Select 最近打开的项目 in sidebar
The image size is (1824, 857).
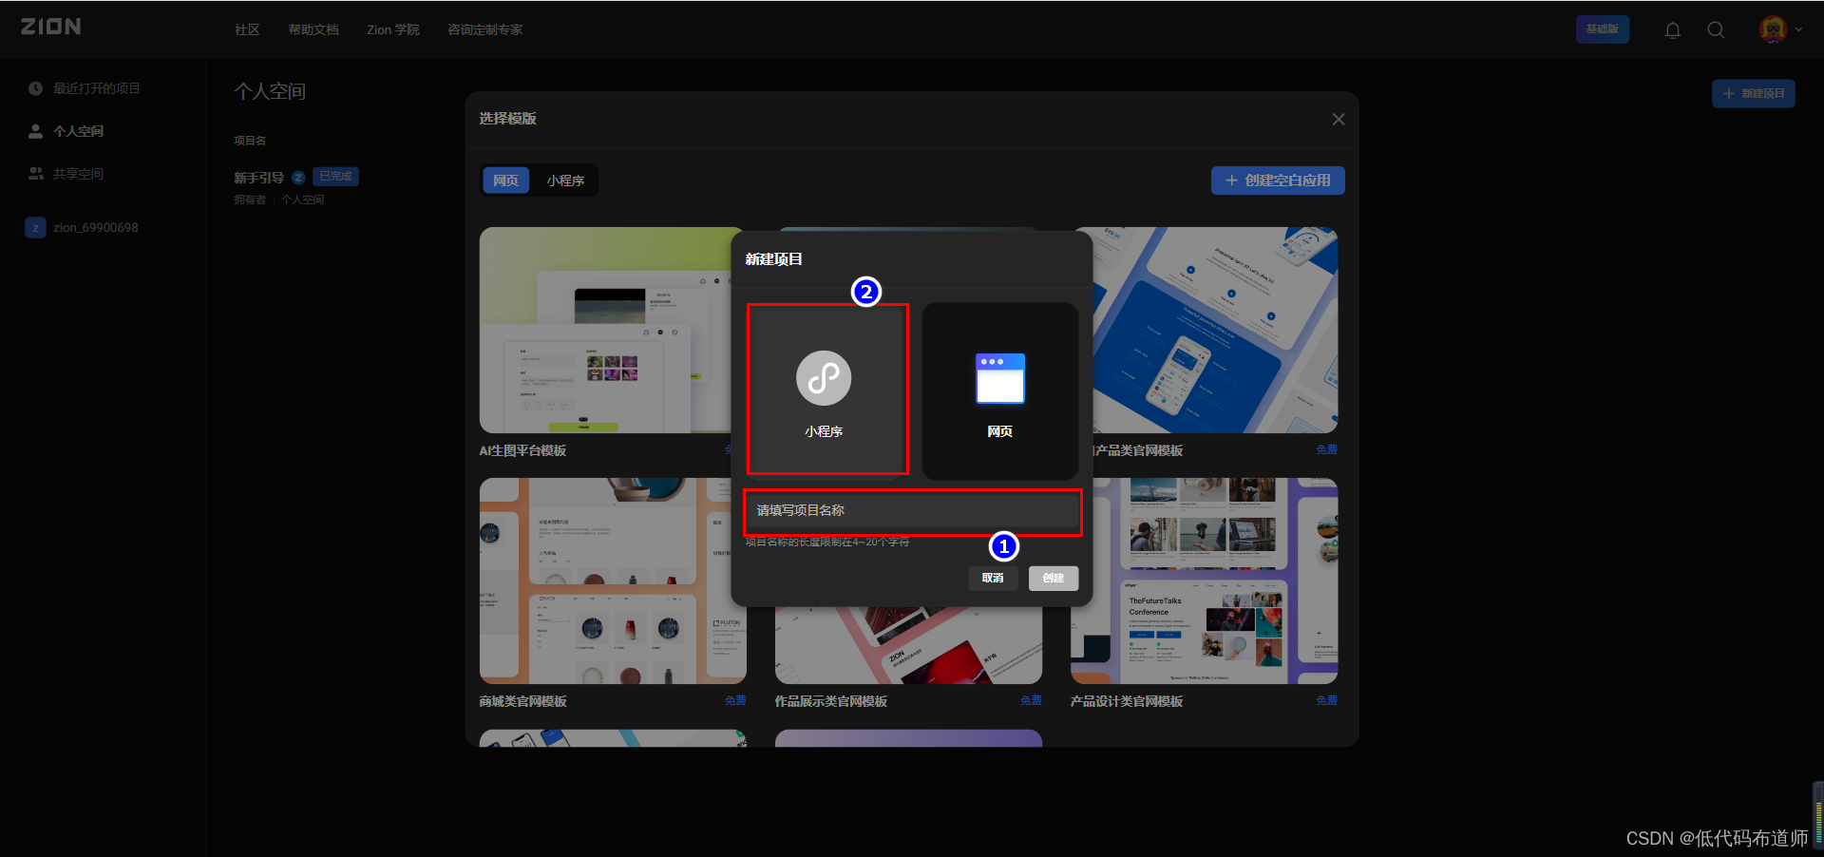coord(96,88)
